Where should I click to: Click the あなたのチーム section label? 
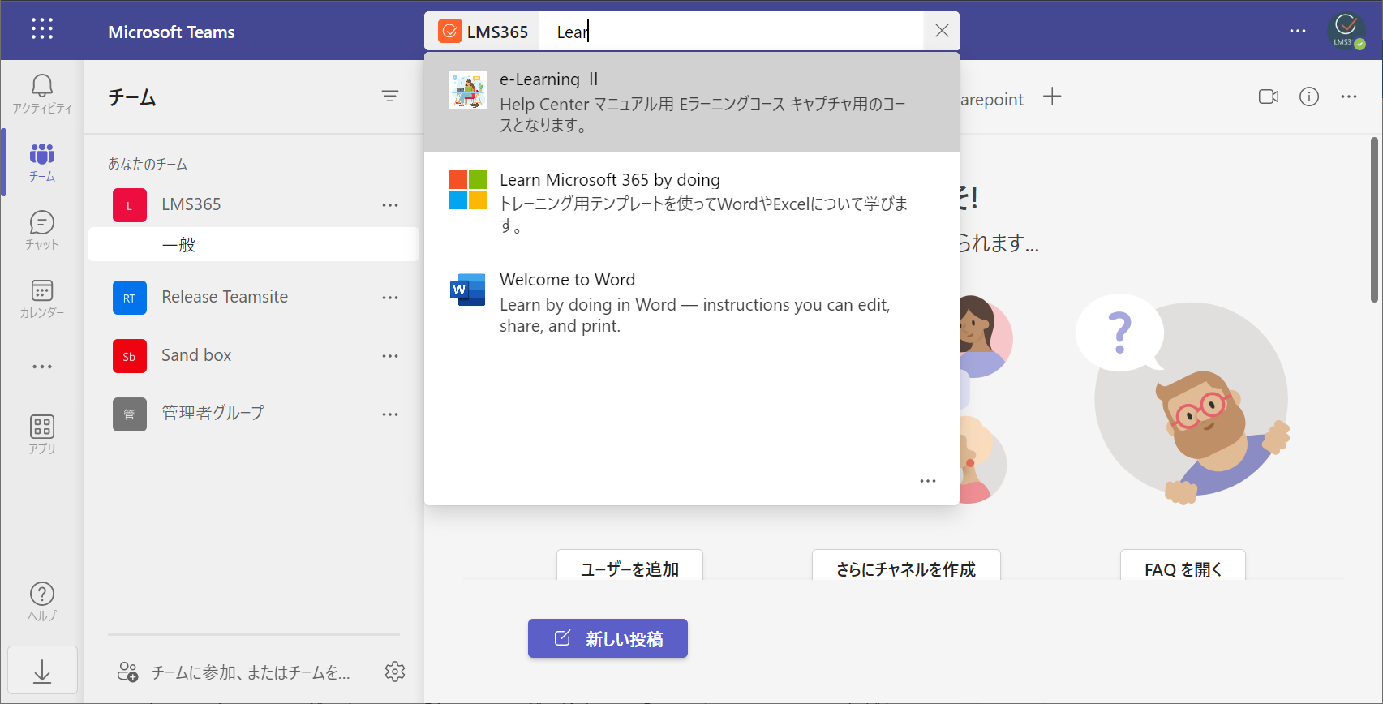[x=148, y=164]
